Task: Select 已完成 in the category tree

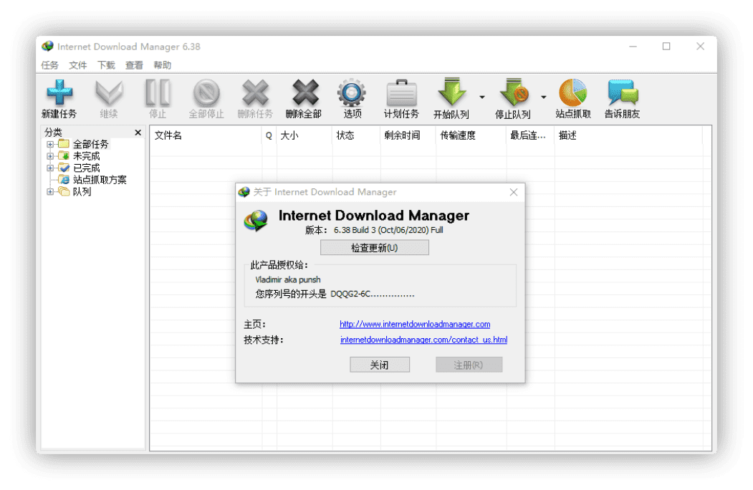Action: pos(87,168)
